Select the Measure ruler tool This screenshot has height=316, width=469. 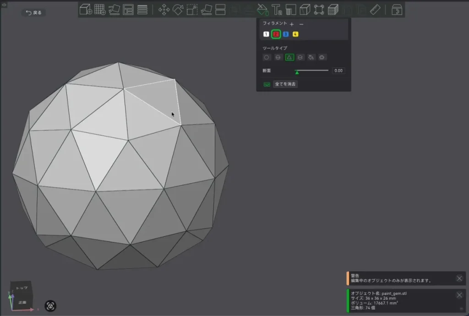point(375,10)
